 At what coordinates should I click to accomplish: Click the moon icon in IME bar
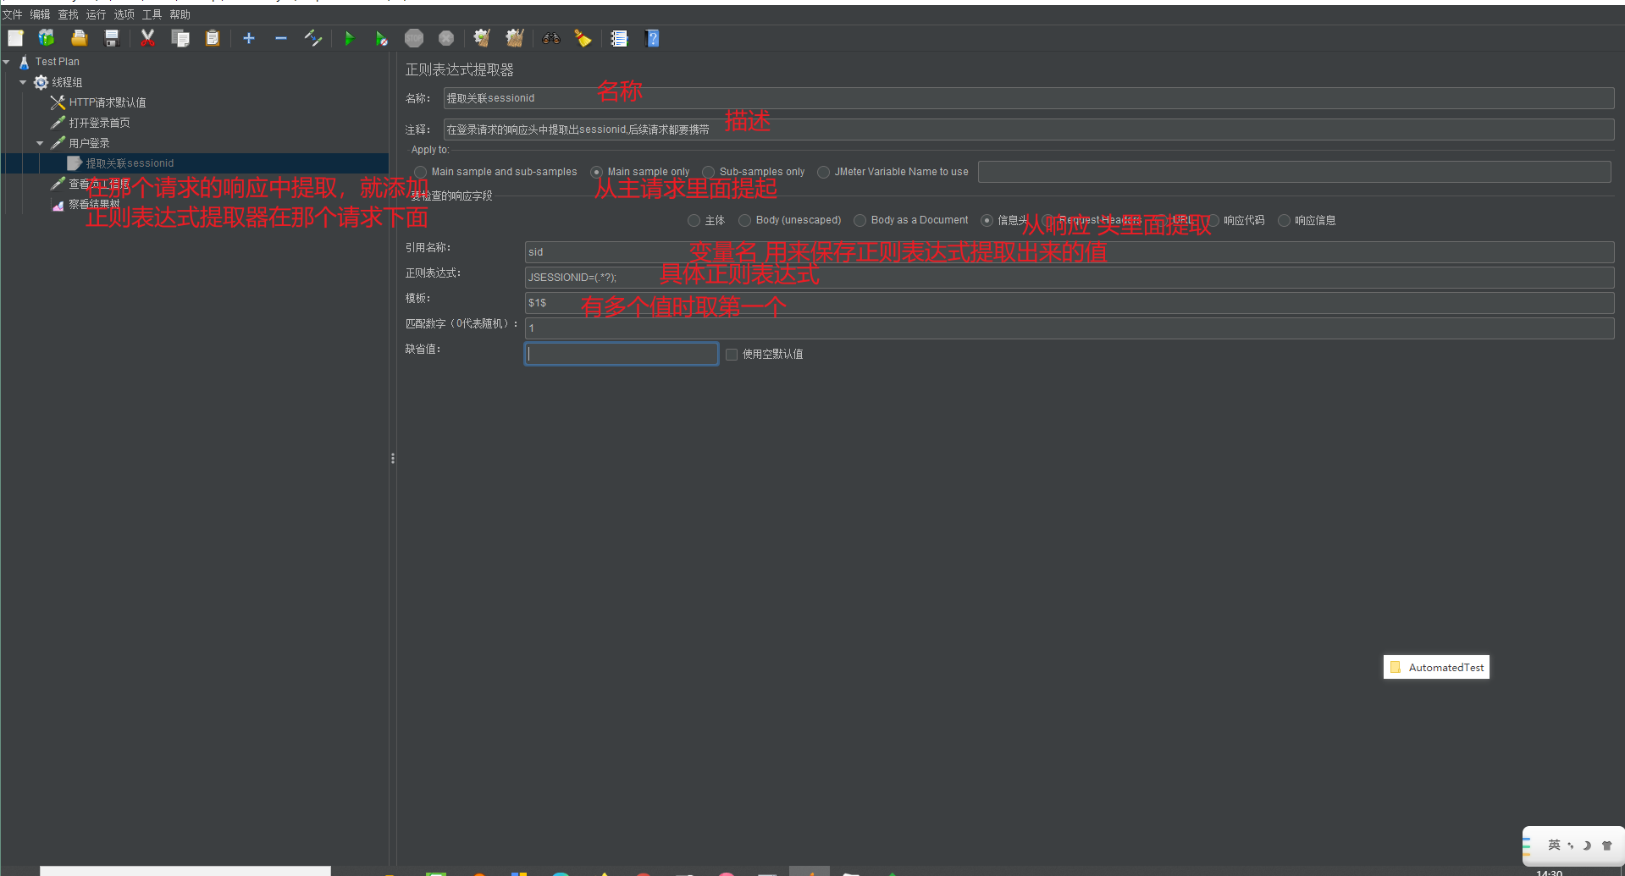tap(1587, 845)
